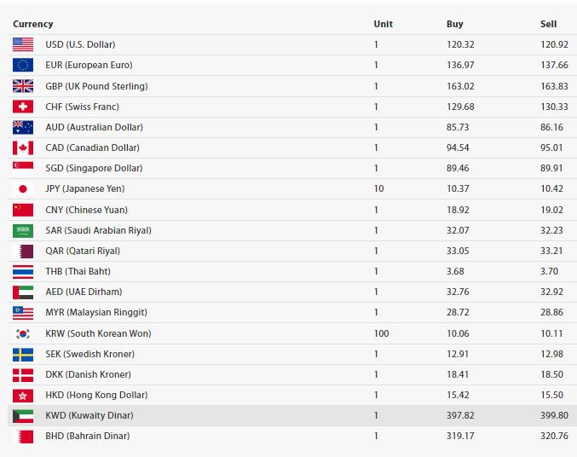Select the Swiss flag icon
Viewport: 577px width, 457px height.
point(23,107)
